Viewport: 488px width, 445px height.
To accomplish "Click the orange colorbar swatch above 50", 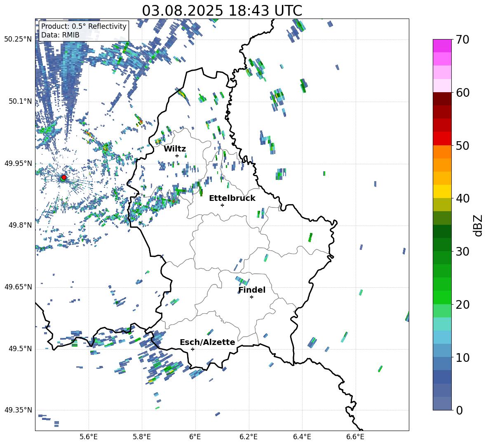I will 442,152.
